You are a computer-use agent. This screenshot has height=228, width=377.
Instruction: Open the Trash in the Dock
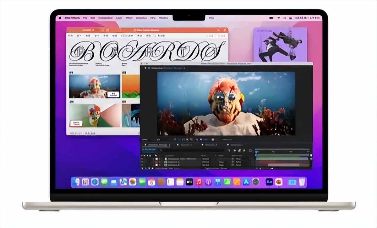(x=301, y=182)
